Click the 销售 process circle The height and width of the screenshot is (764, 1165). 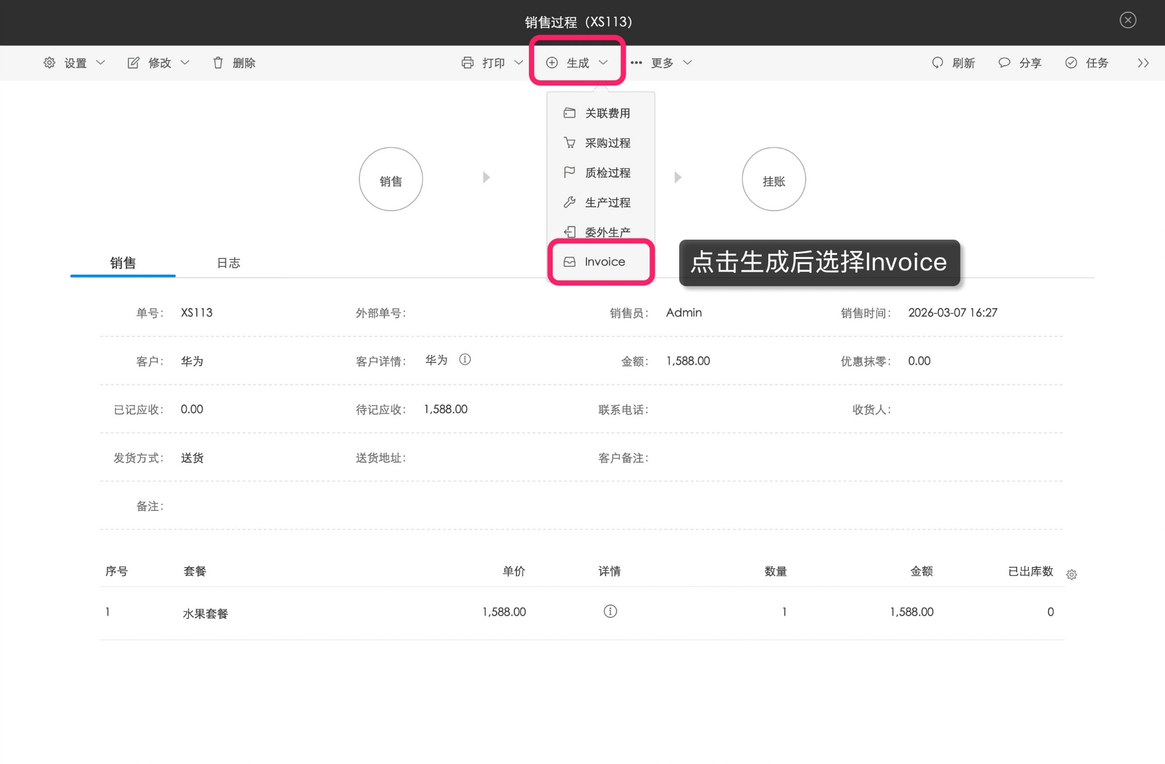click(x=390, y=179)
